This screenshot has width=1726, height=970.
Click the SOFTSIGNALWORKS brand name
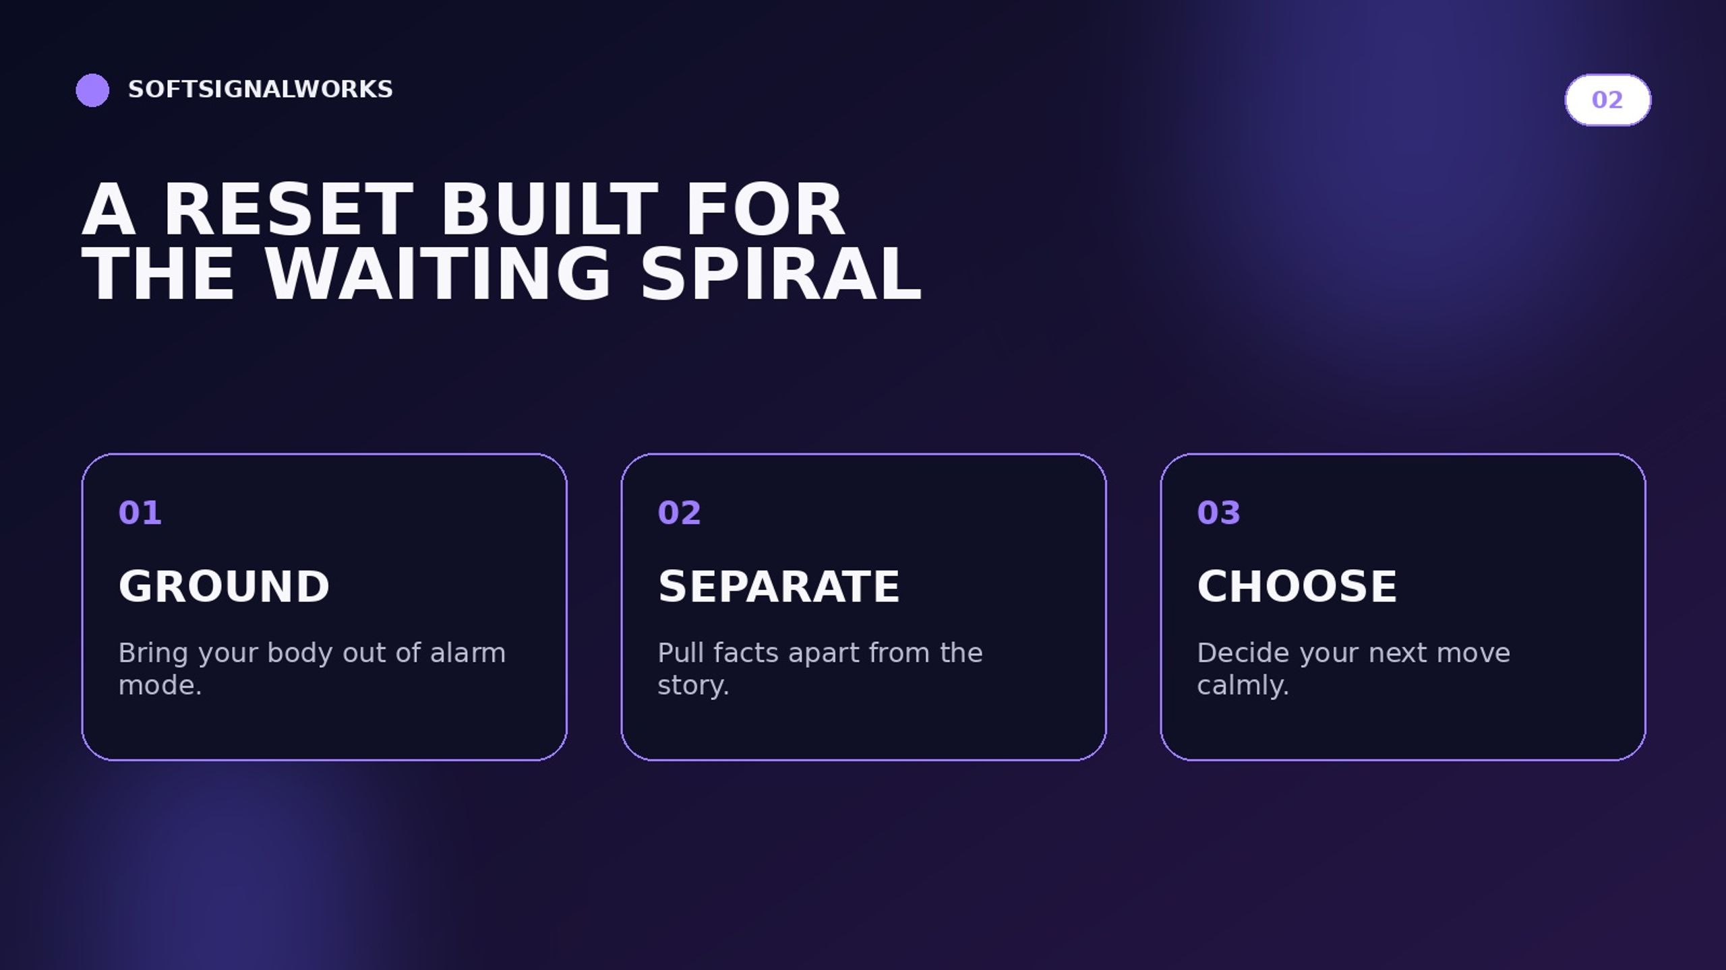[x=260, y=90]
